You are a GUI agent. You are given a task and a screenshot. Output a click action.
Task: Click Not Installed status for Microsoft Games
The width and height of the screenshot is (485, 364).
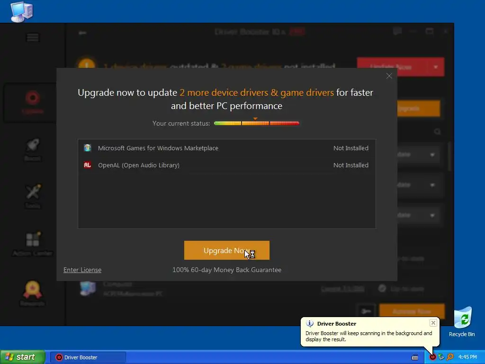pyautogui.click(x=351, y=148)
